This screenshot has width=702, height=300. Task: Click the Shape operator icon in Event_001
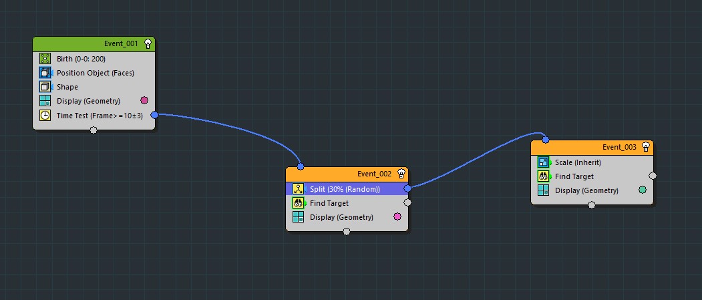coord(45,87)
